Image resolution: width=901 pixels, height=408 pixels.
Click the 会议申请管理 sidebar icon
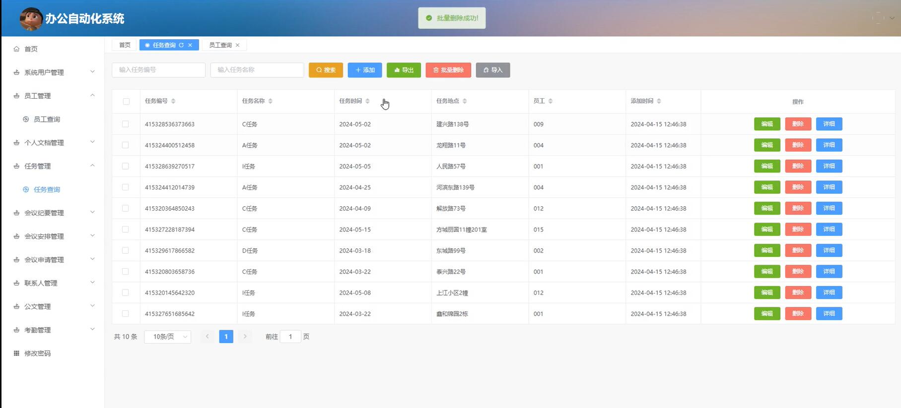(x=16, y=260)
